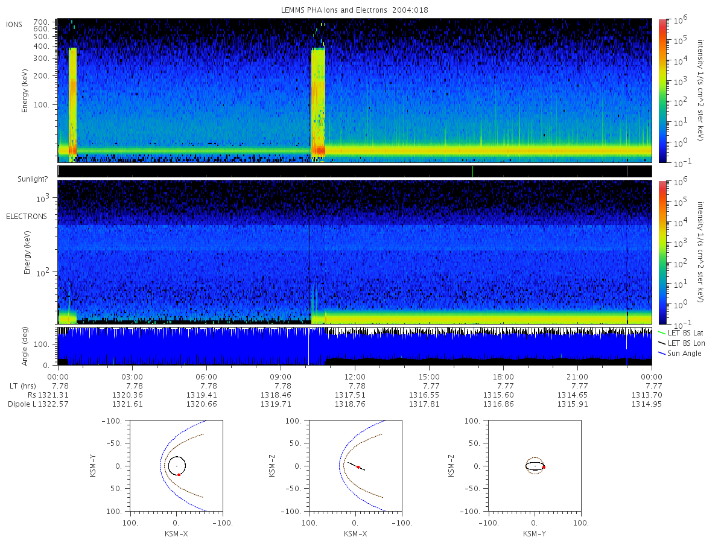Click the 500. tick on ions energy axis
This screenshot has height=543, width=724.
click(42, 36)
